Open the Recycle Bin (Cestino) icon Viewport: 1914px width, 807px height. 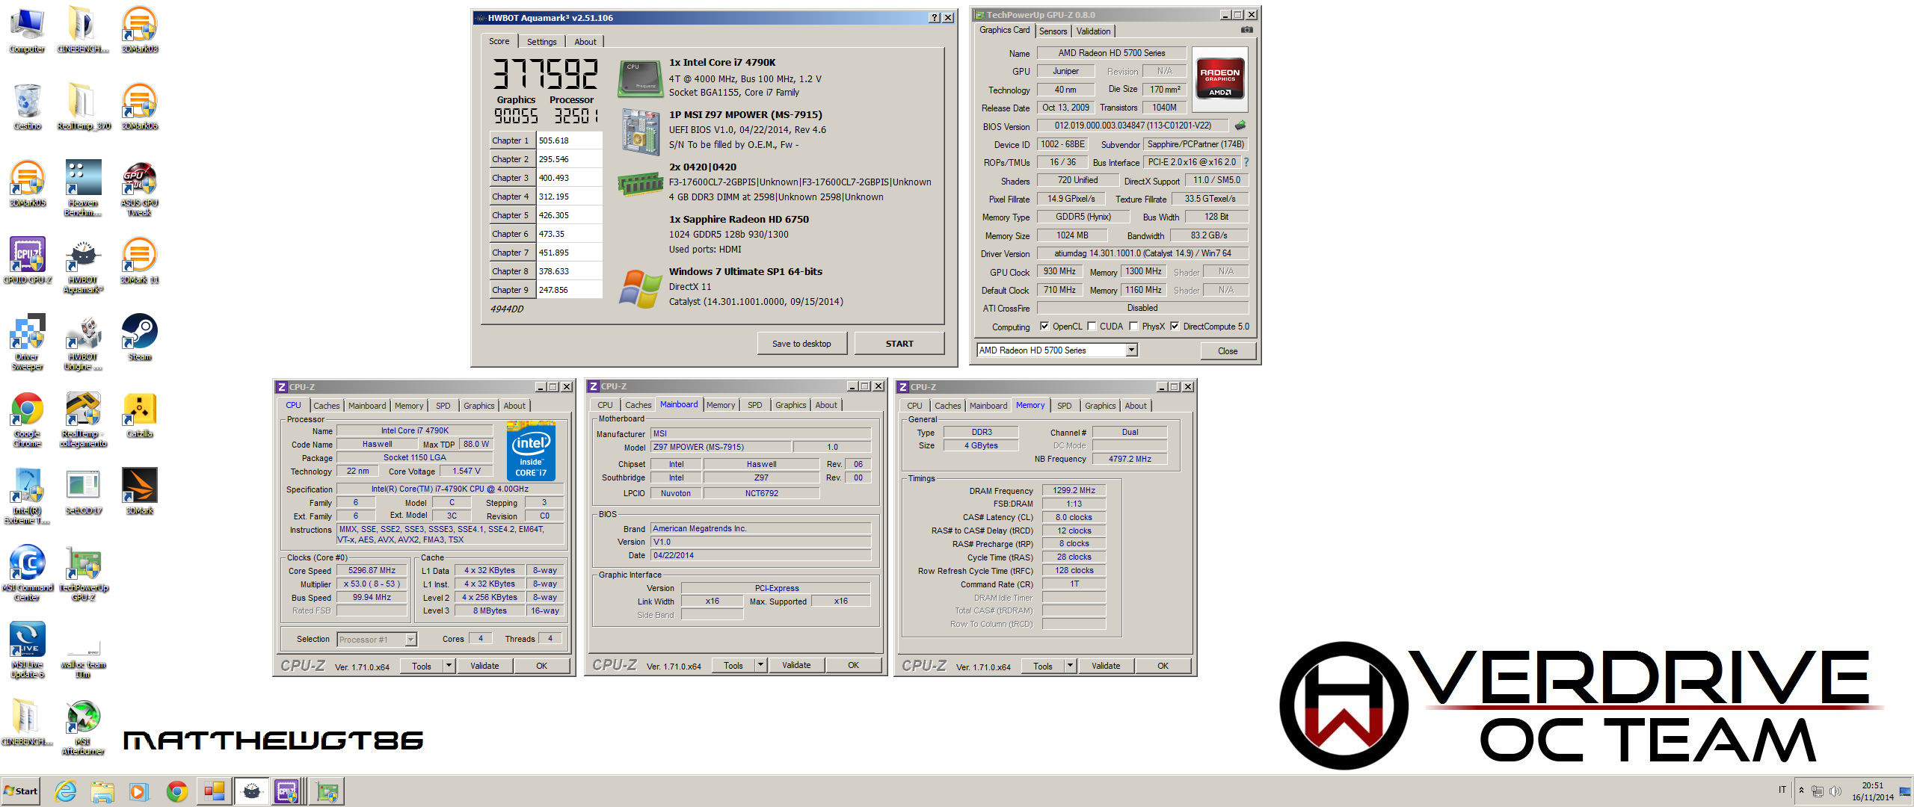pos(27,107)
